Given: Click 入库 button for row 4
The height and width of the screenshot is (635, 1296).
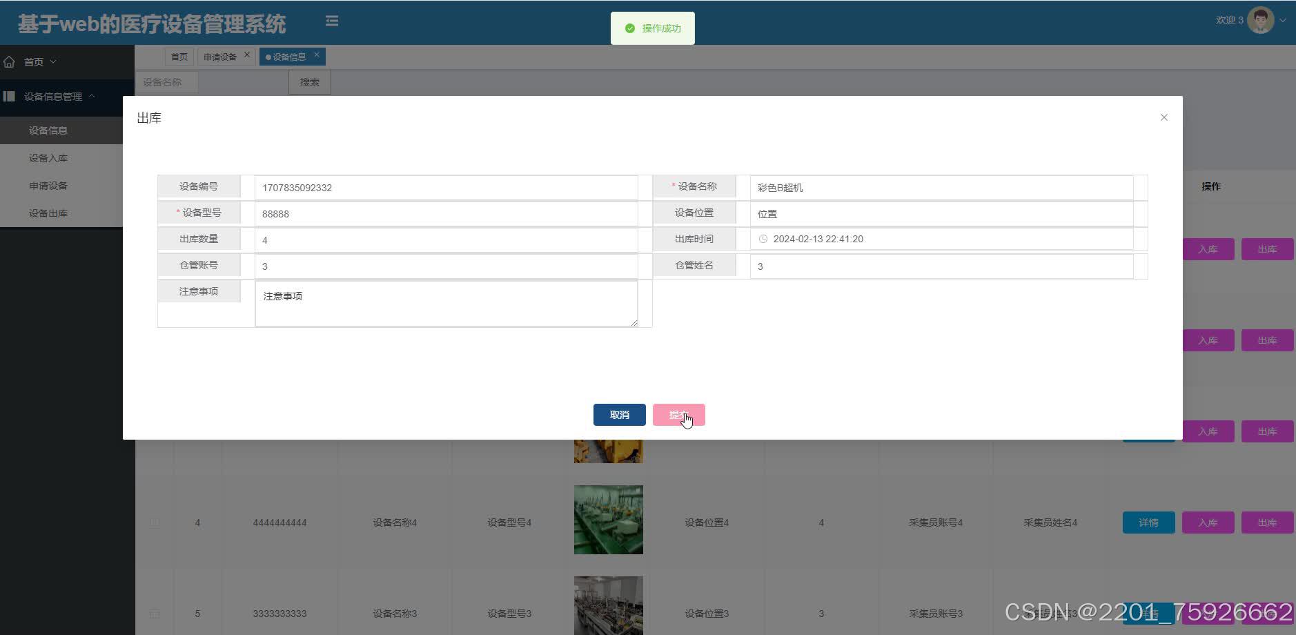Looking at the screenshot, I should click(x=1208, y=522).
